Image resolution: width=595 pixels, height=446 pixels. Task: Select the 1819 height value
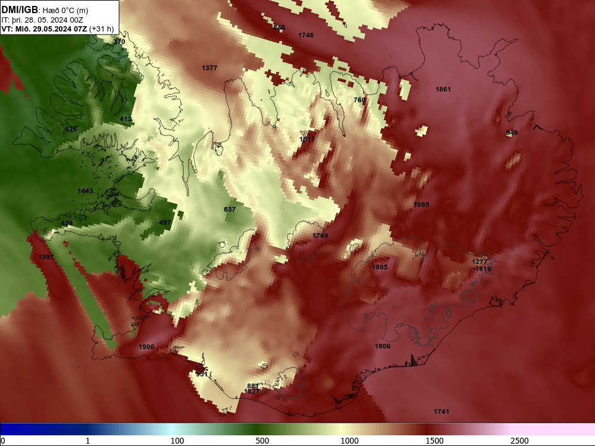coord(483,269)
